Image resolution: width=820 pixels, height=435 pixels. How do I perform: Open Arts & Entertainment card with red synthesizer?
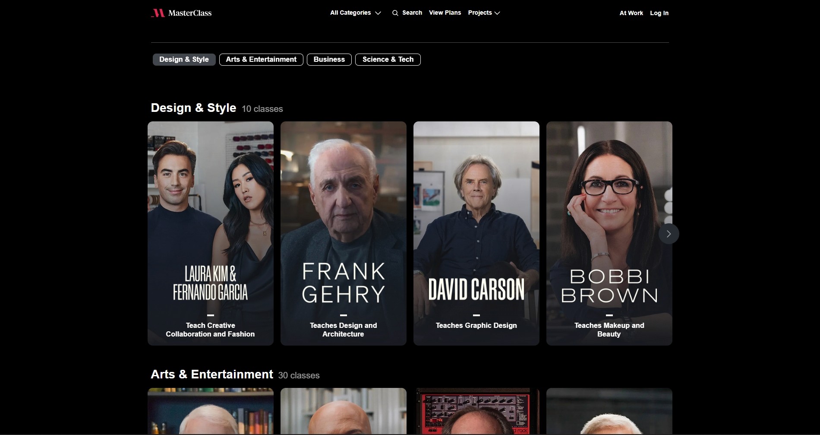[x=476, y=411]
